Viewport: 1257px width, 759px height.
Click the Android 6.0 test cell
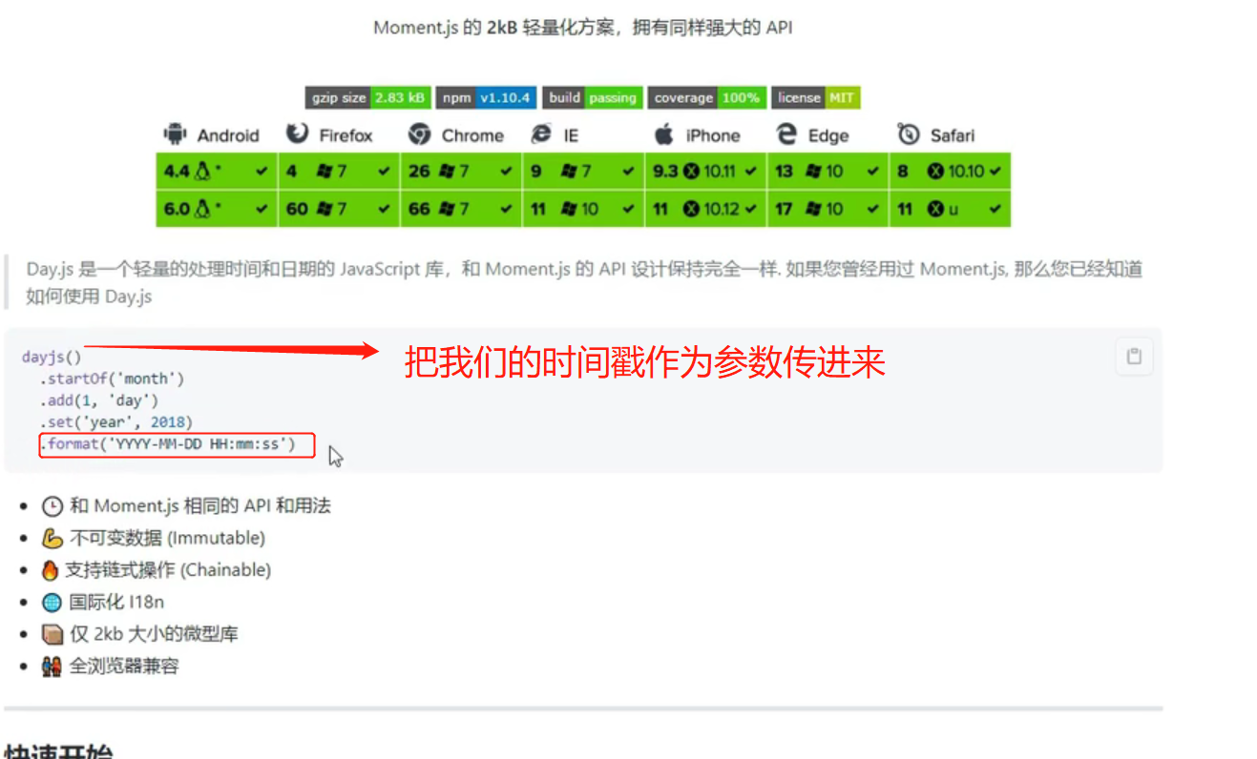click(217, 209)
